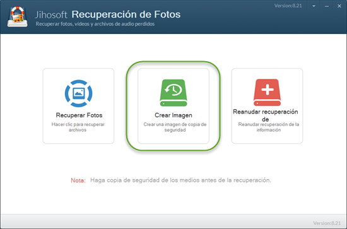Open the title bar dropdown arrow menu
This screenshot has width=347, height=229.
(314, 6)
